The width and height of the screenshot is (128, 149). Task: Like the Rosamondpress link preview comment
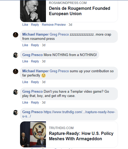[x=25, y=25]
